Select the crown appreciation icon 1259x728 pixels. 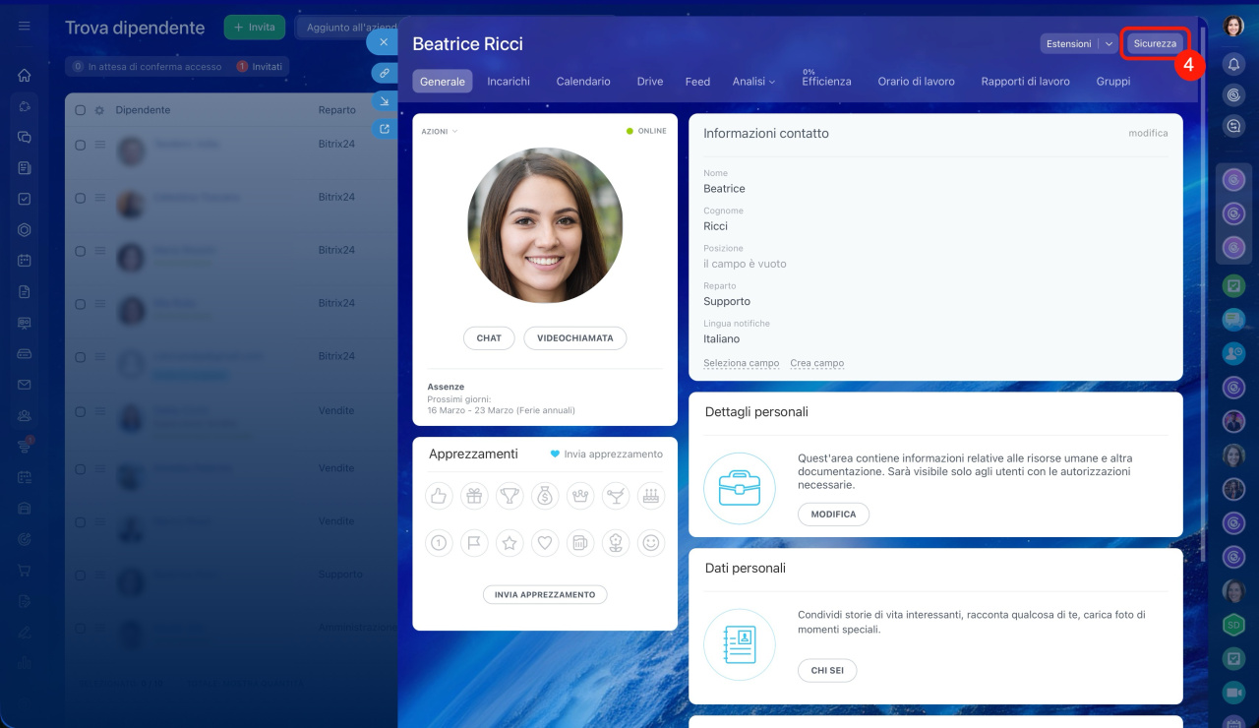point(580,496)
